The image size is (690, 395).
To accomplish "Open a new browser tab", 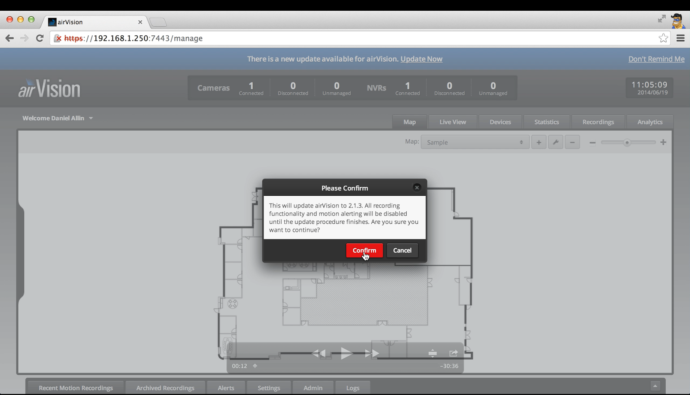I will [158, 22].
